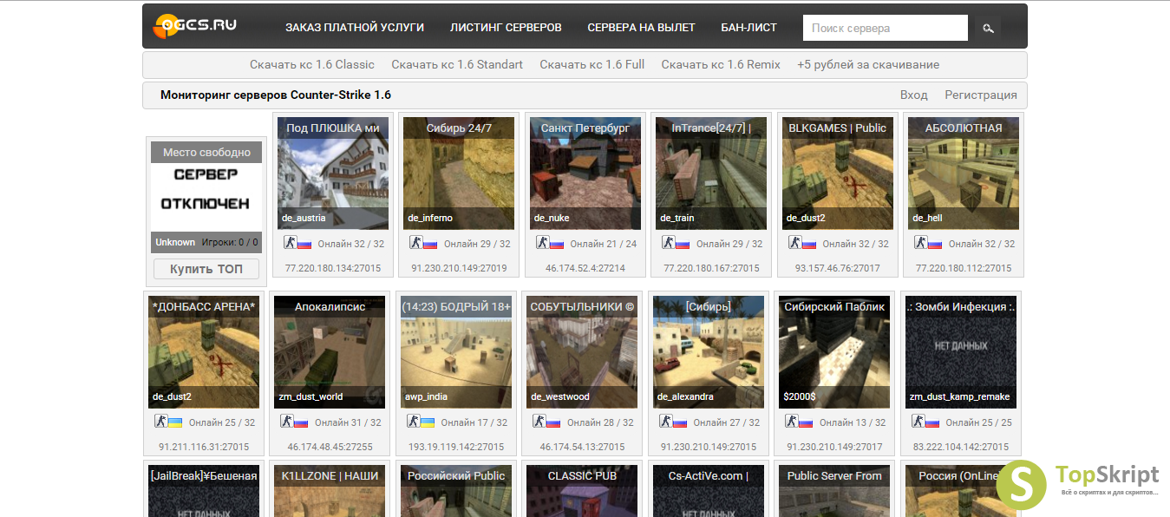
Task: Focus the Поиск сервера search field
Action: coord(886,28)
